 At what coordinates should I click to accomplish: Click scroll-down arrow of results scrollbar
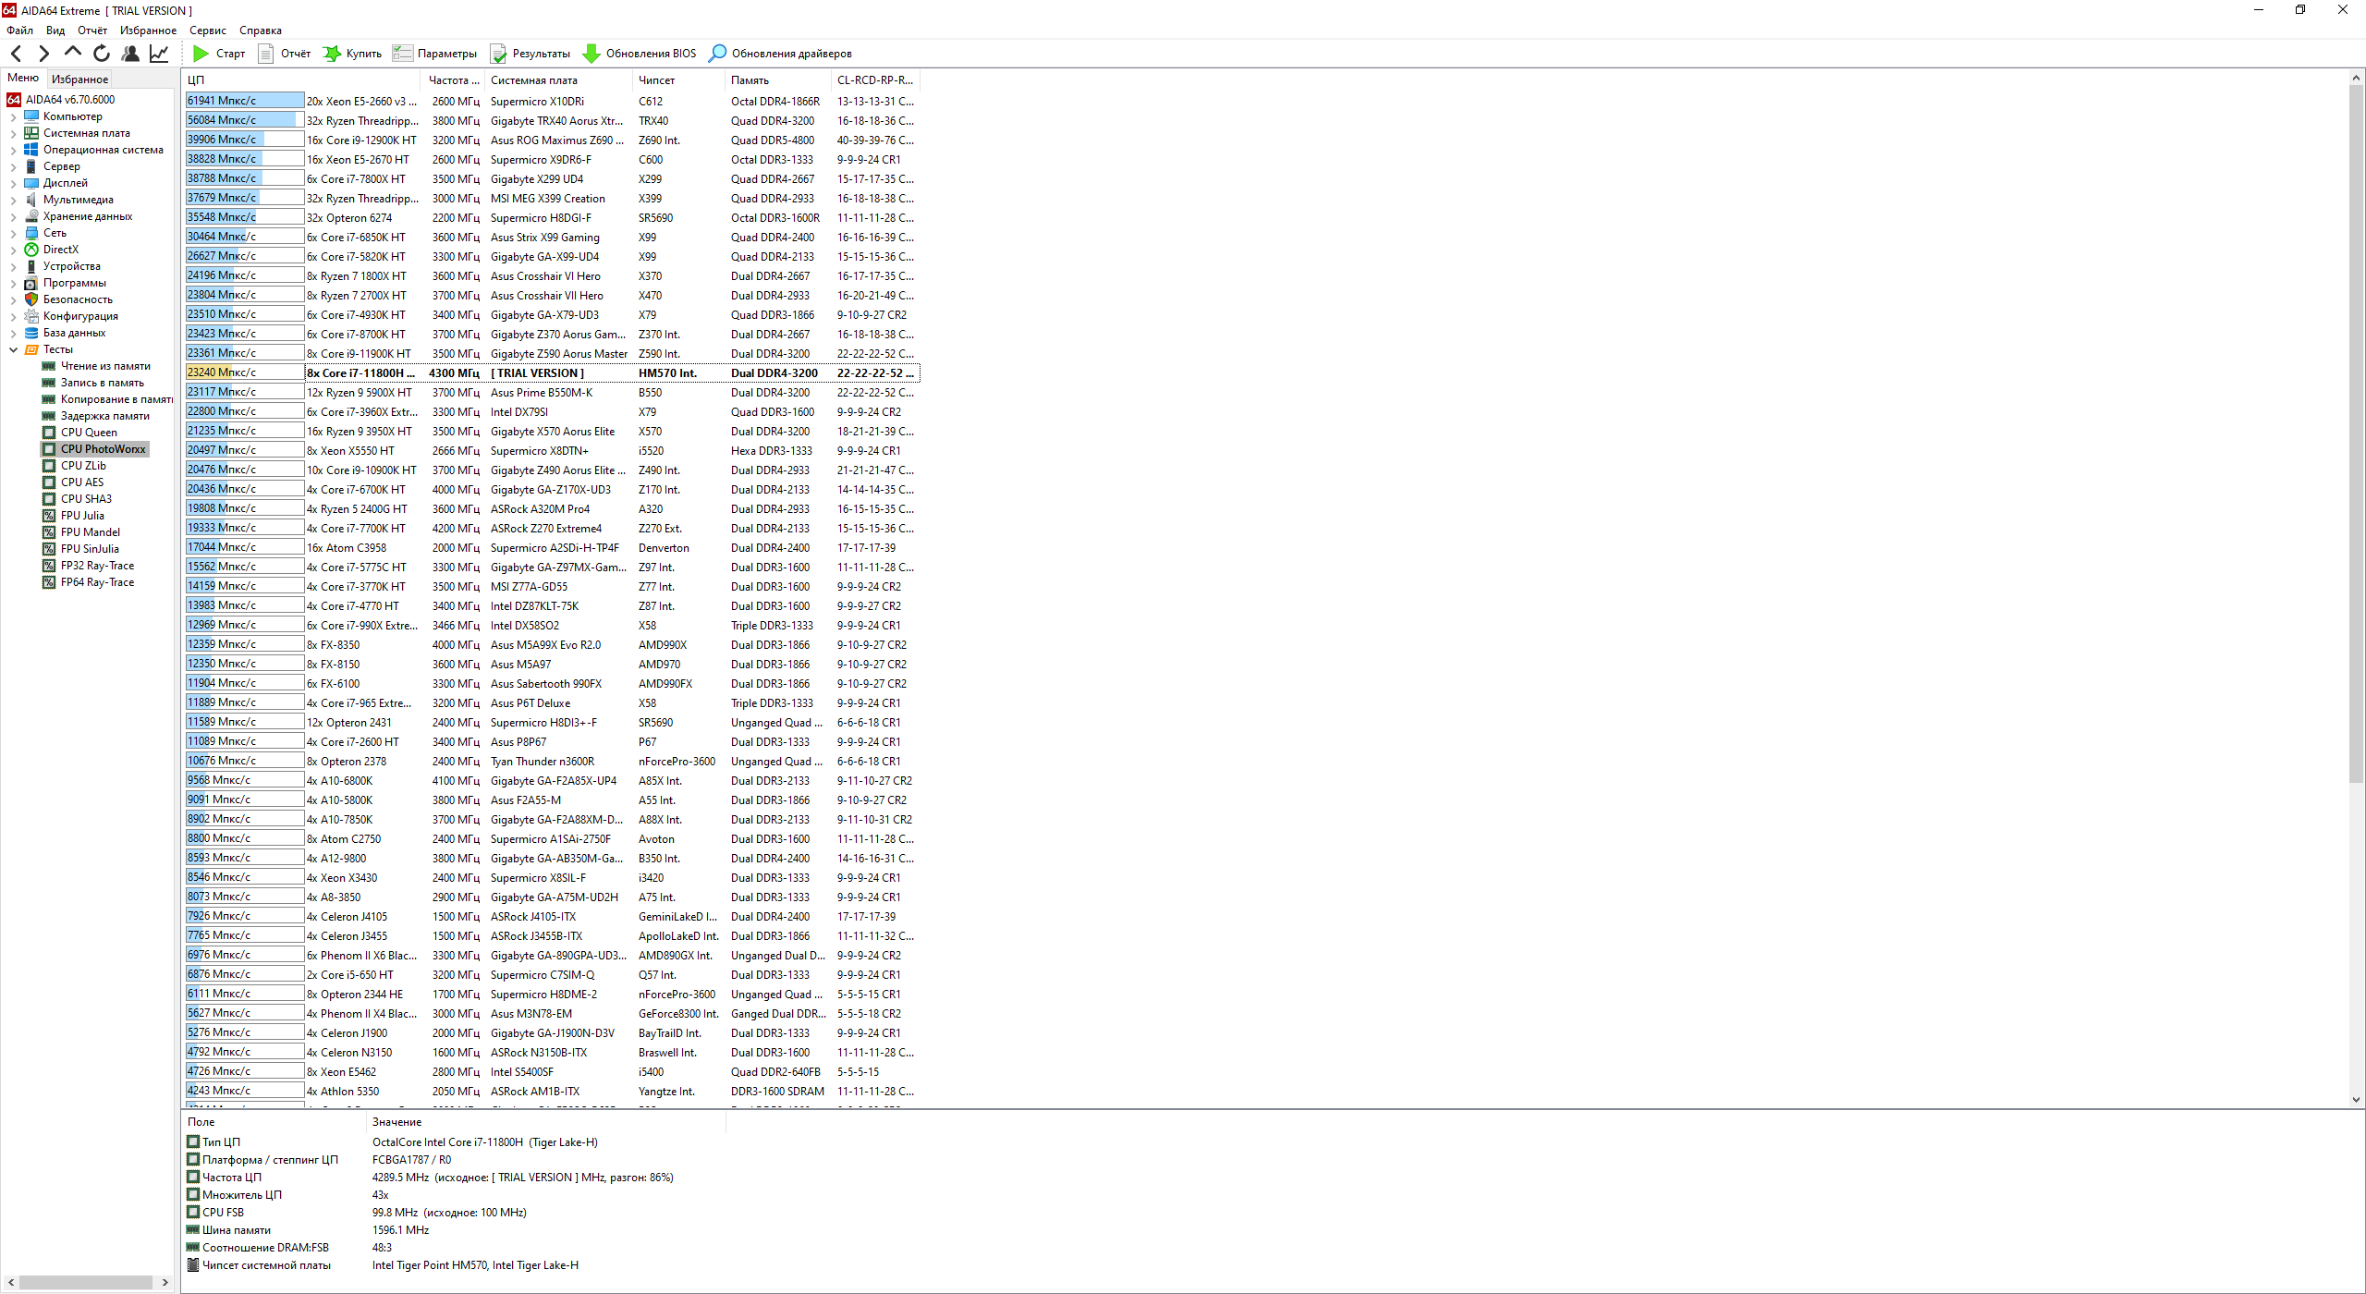(2356, 1099)
